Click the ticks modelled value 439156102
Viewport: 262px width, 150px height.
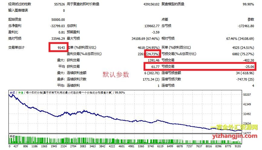pyautogui.click(x=149, y=4)
